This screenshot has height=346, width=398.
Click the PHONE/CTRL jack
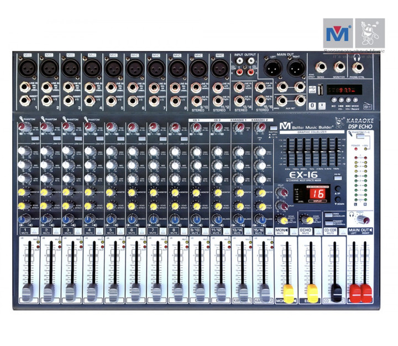(x=358, y=68)
